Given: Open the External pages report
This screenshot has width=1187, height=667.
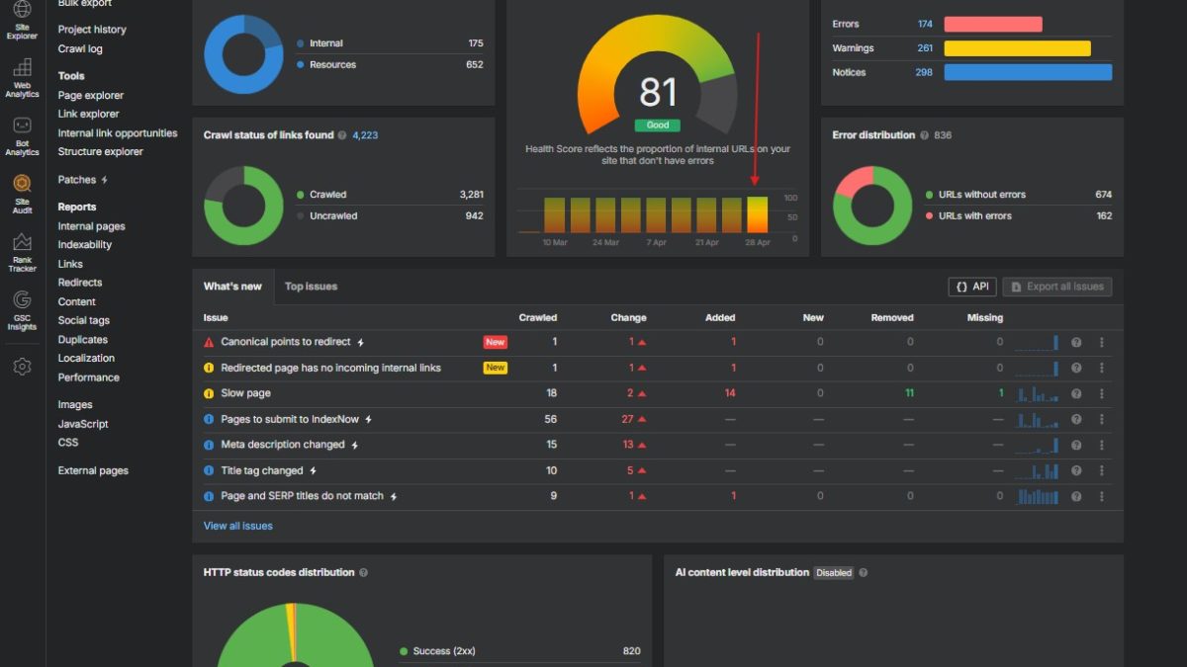Looking at the screenshot, I should click(93, 470).
